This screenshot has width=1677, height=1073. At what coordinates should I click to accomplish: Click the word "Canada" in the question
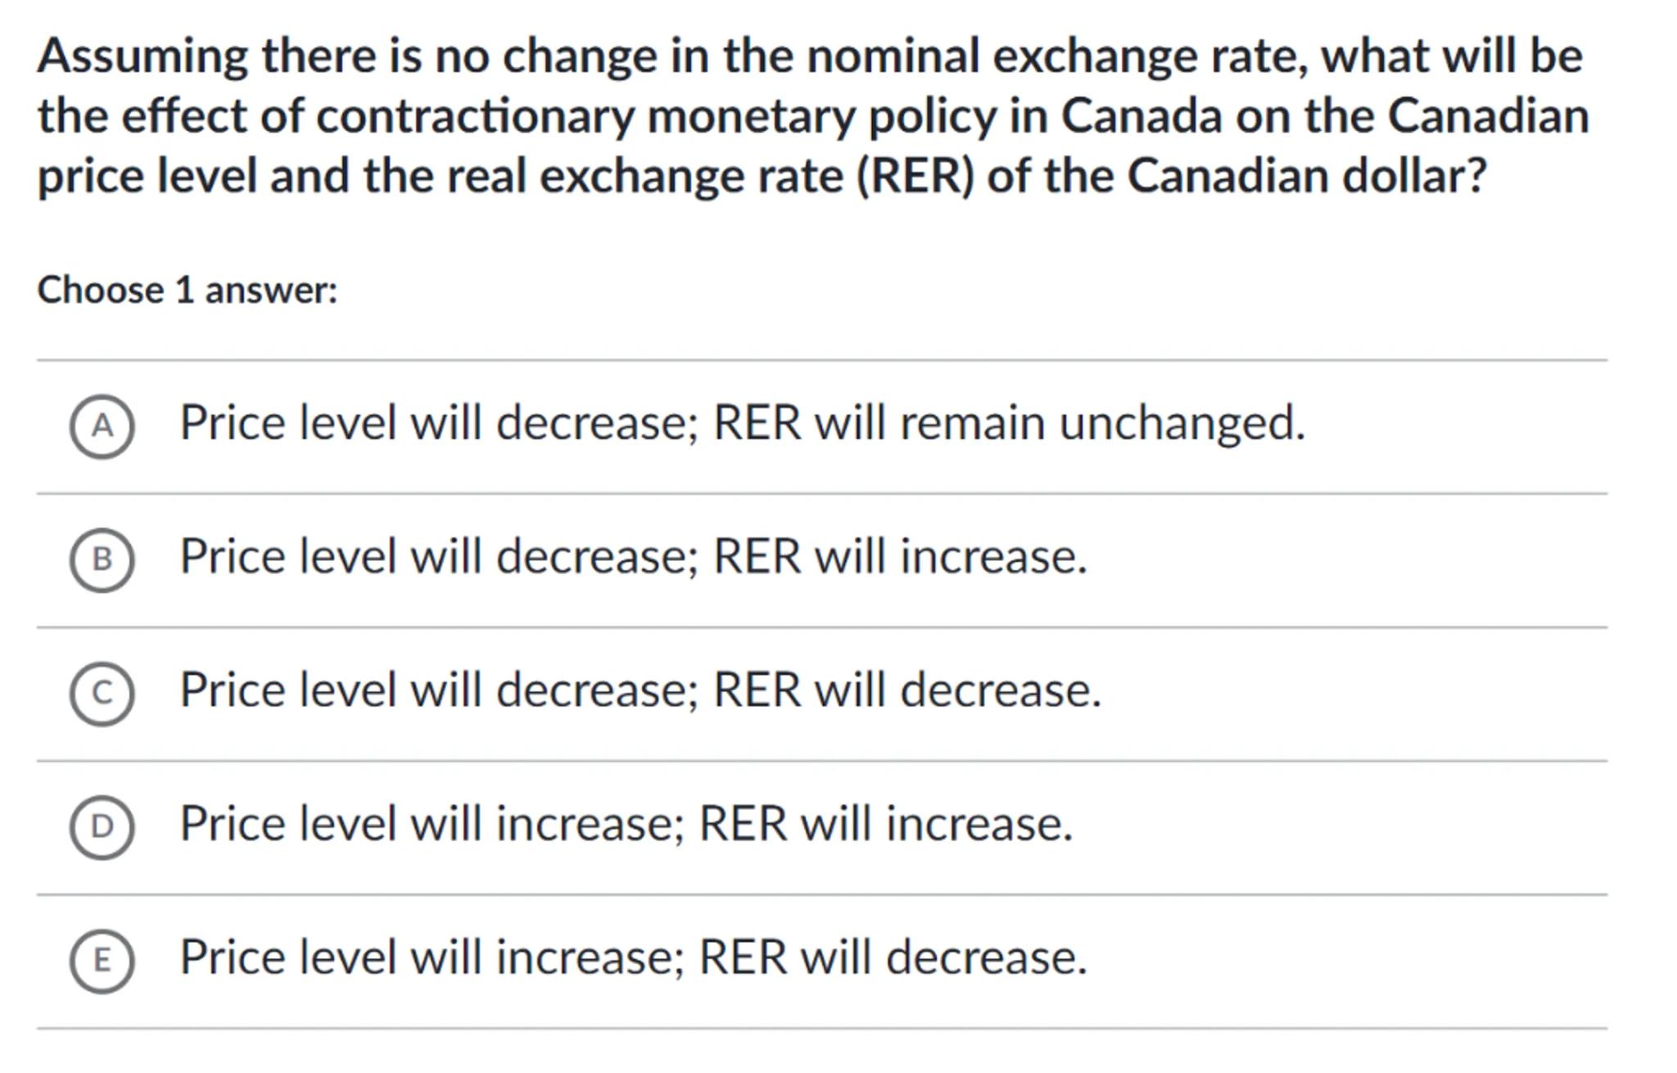1141,116
